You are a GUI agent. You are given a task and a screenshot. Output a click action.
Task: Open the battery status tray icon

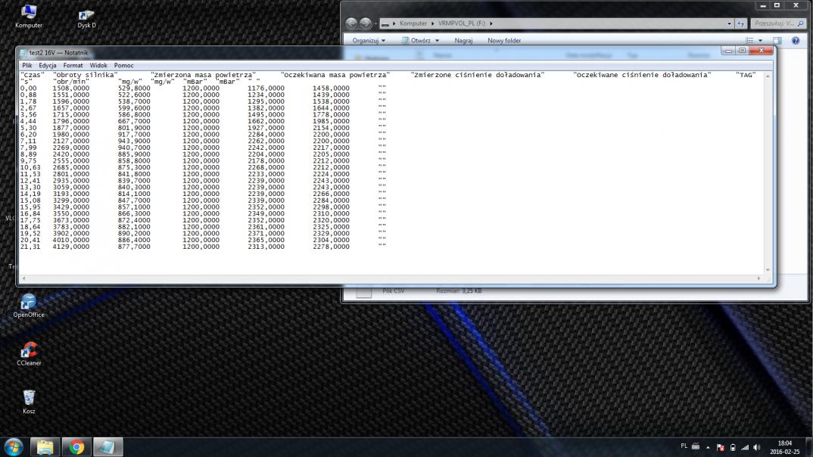[x=733, y=447]
